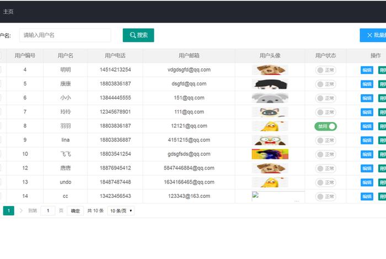Open dog avatar of user 明明
386x259 pixels.
(x=270, y=70)
